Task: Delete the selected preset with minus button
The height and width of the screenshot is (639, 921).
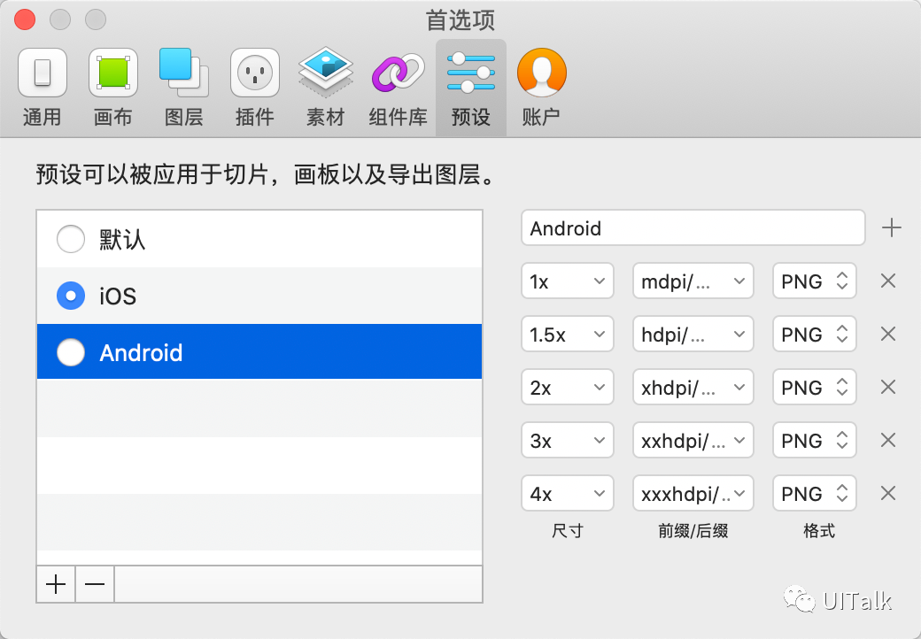Action: coord(95,584)
